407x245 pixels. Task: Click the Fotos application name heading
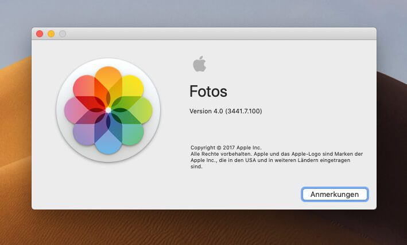[208, 92]
